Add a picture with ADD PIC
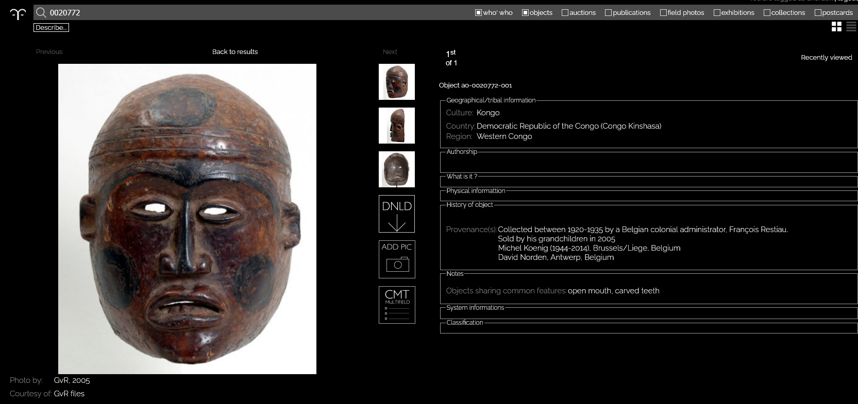 point(397,259)
